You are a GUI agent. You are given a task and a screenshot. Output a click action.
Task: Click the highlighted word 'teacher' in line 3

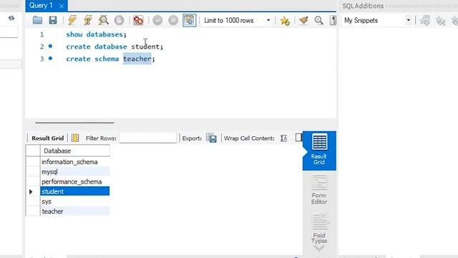[137, 59]
